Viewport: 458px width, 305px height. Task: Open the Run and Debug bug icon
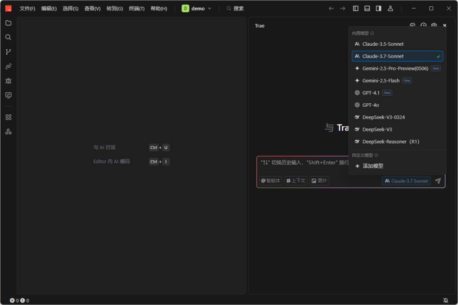click(x=8, y=80)
